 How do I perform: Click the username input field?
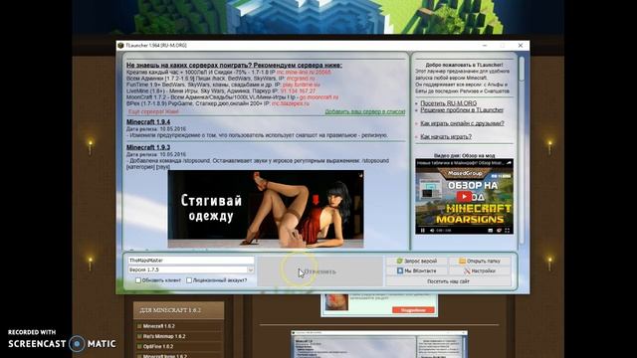[x=191, y=261]
